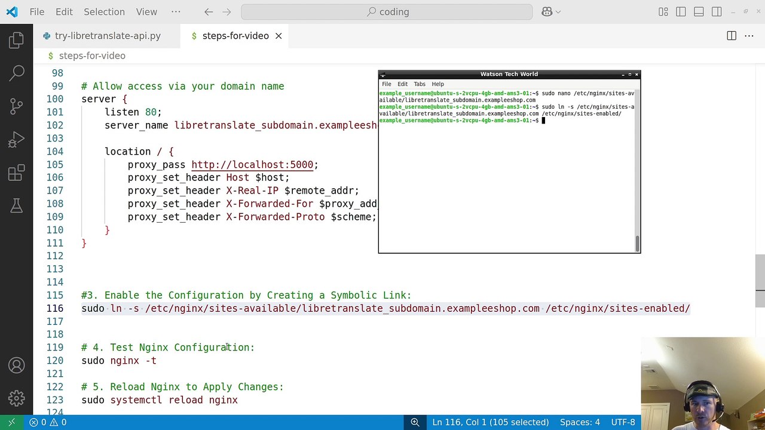The image size is (765, 430).
Task: Open the Run and Debug view
Action: coord(16,140)
